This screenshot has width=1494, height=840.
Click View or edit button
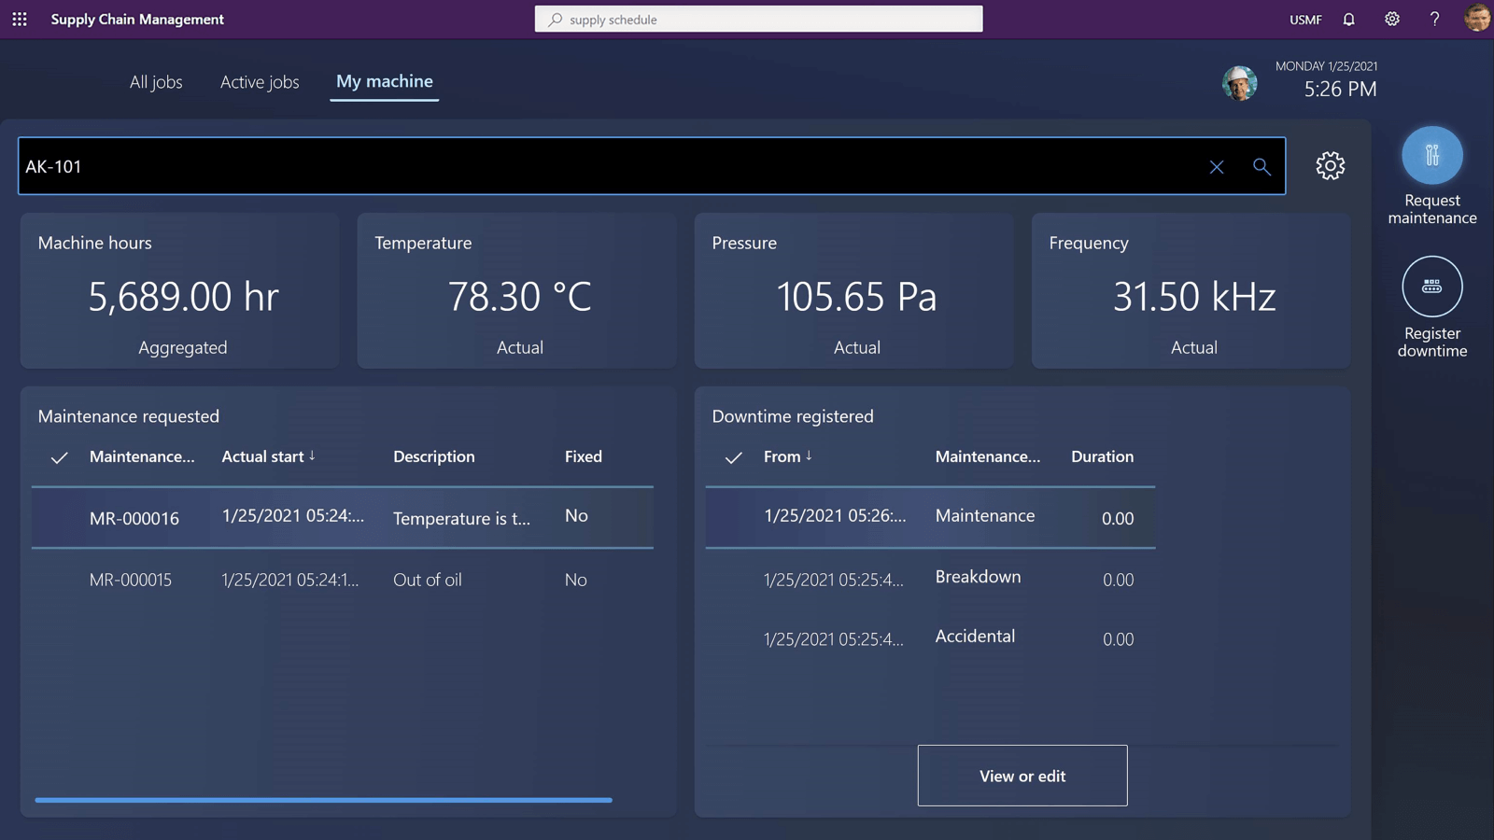[x=1022, y=776]
